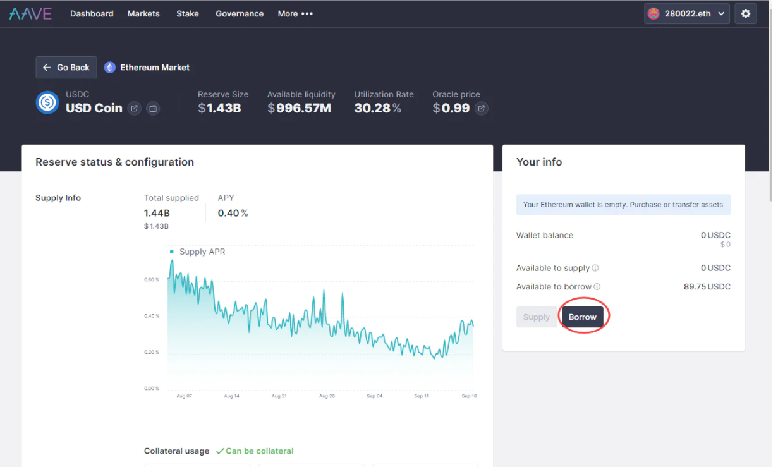This screenshot has width=778, height=467.
Task: Click the Reserve status & configuration heading
Action: point(114,162)
